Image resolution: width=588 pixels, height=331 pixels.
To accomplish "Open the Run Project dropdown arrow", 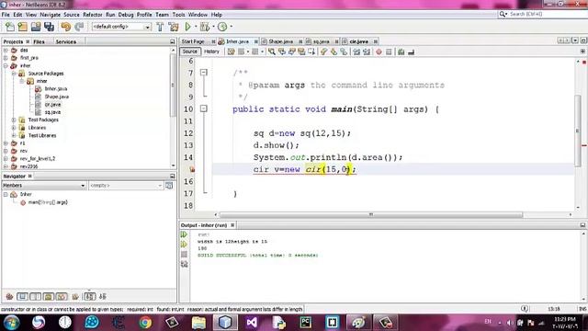I will click(196, 27).
